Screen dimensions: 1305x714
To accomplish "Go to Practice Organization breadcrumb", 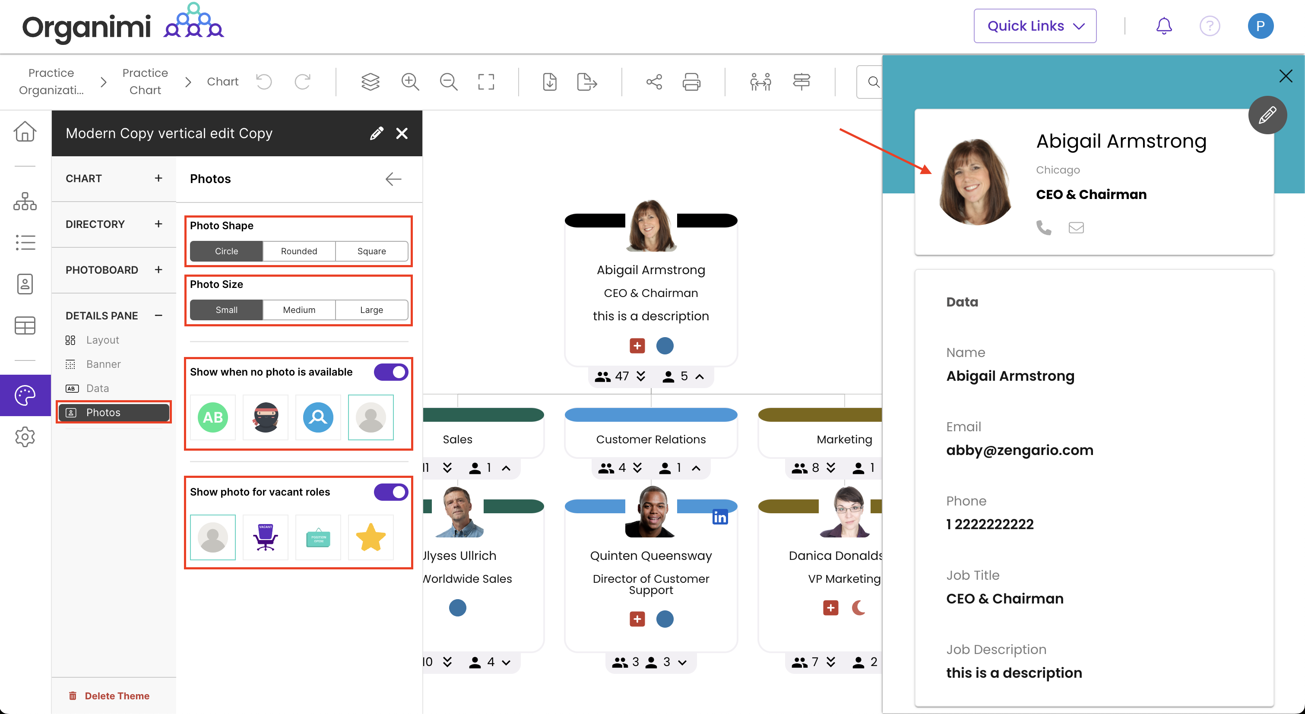I will (51, 82).
